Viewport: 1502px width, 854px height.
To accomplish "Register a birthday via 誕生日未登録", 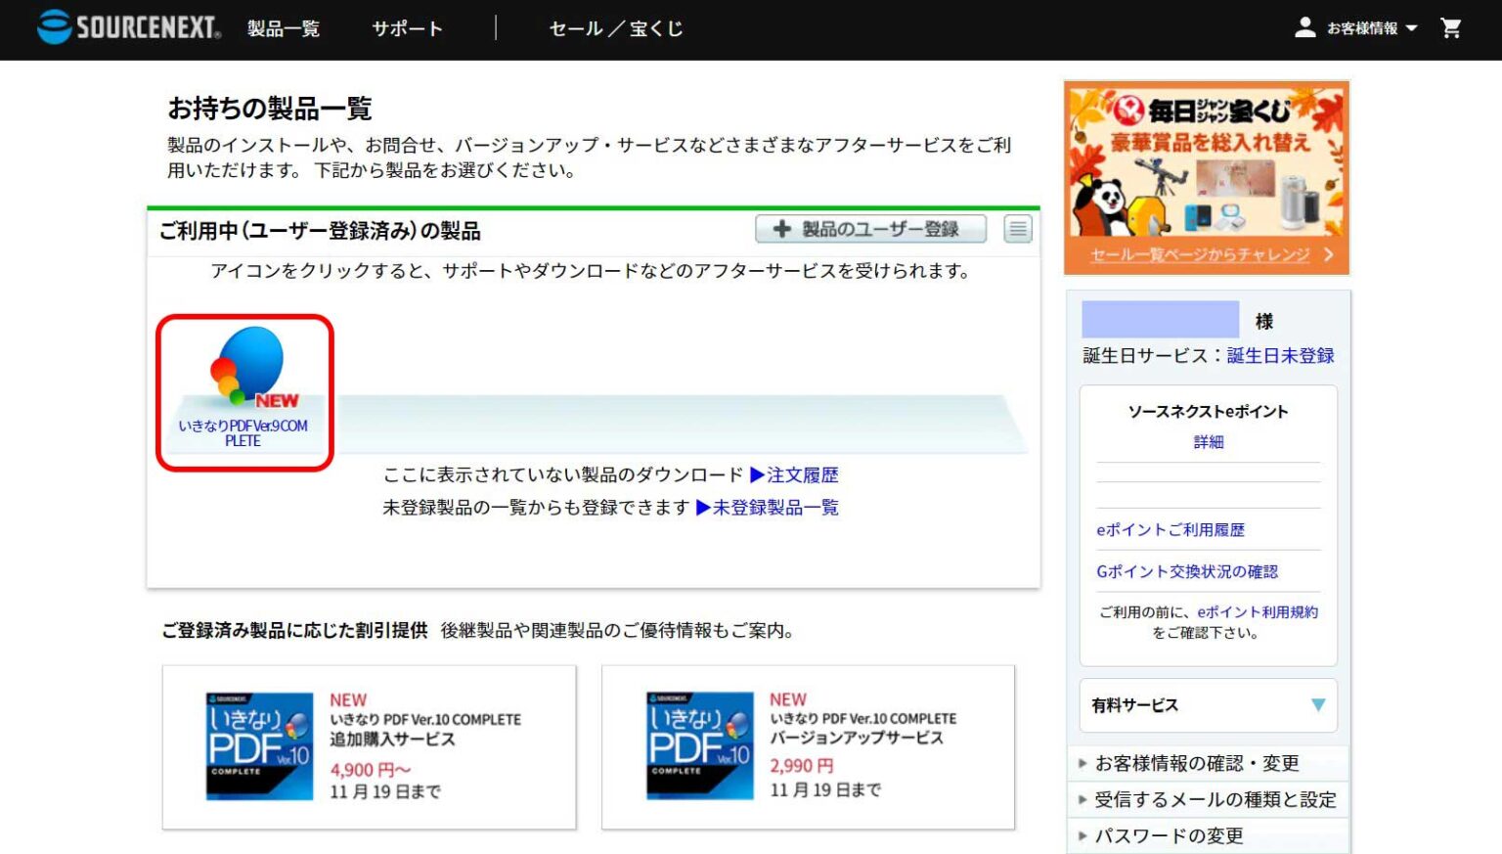I will point(1279,356).
